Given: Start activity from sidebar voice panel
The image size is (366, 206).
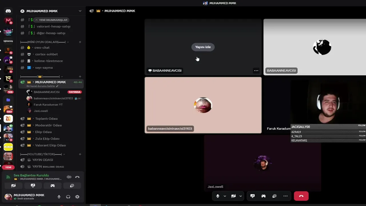Looking at the screenshot, I should 53,186.
